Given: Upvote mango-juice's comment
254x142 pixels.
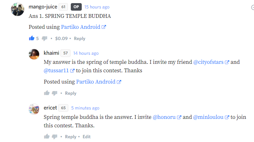Looking at the screenshot, I should 32,38.
